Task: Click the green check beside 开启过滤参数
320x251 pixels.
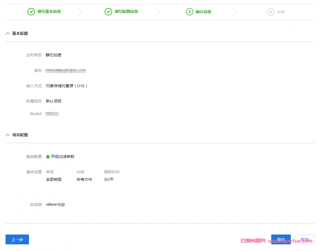Action: (48, 157)
